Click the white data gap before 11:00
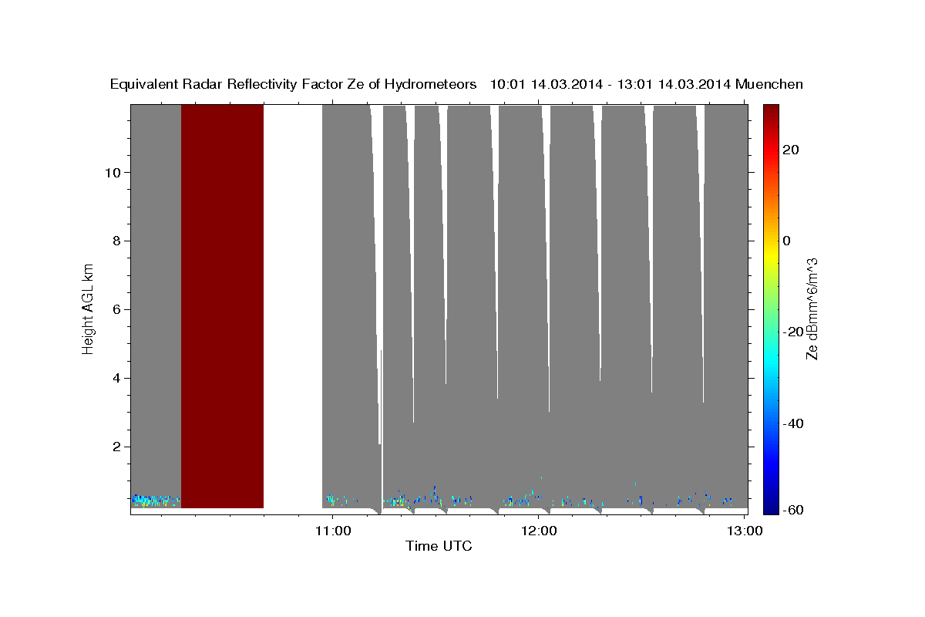Viewport: 925px width, 617px height. click(x=293, y=306)
